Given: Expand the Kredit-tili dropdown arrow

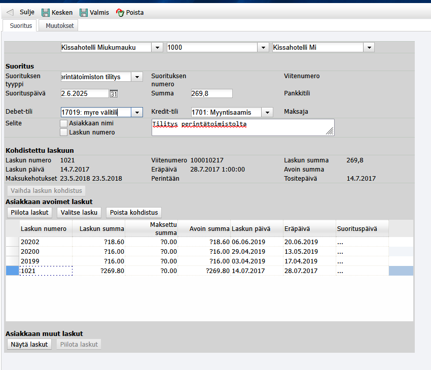Looking at the screenshot, I should click(x=267, y=112).
